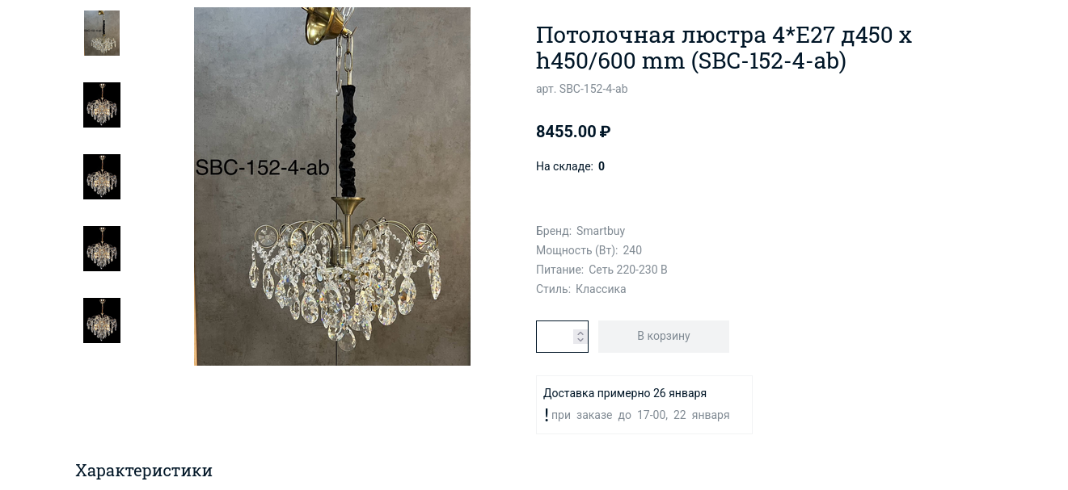
Task: Click the article number "арт. SBC-152-4-ab"
Action: coord(582,89)
